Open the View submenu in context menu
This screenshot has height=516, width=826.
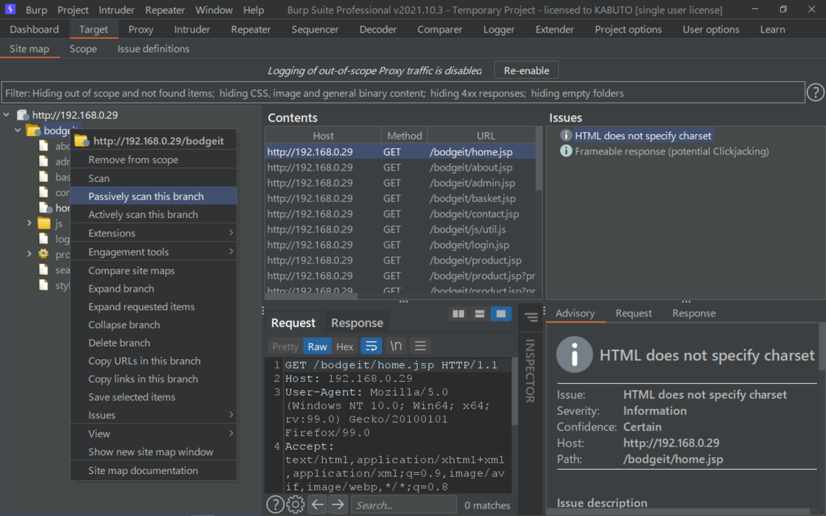(x=153, y=433)
